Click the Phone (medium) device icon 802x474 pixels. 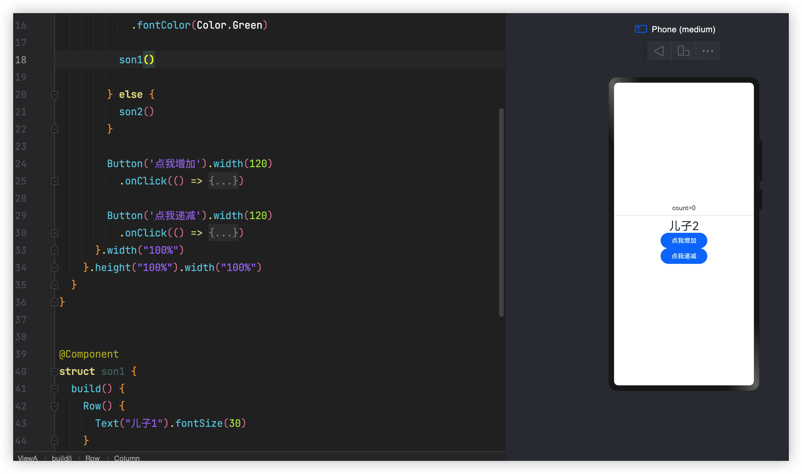(641, 29)
